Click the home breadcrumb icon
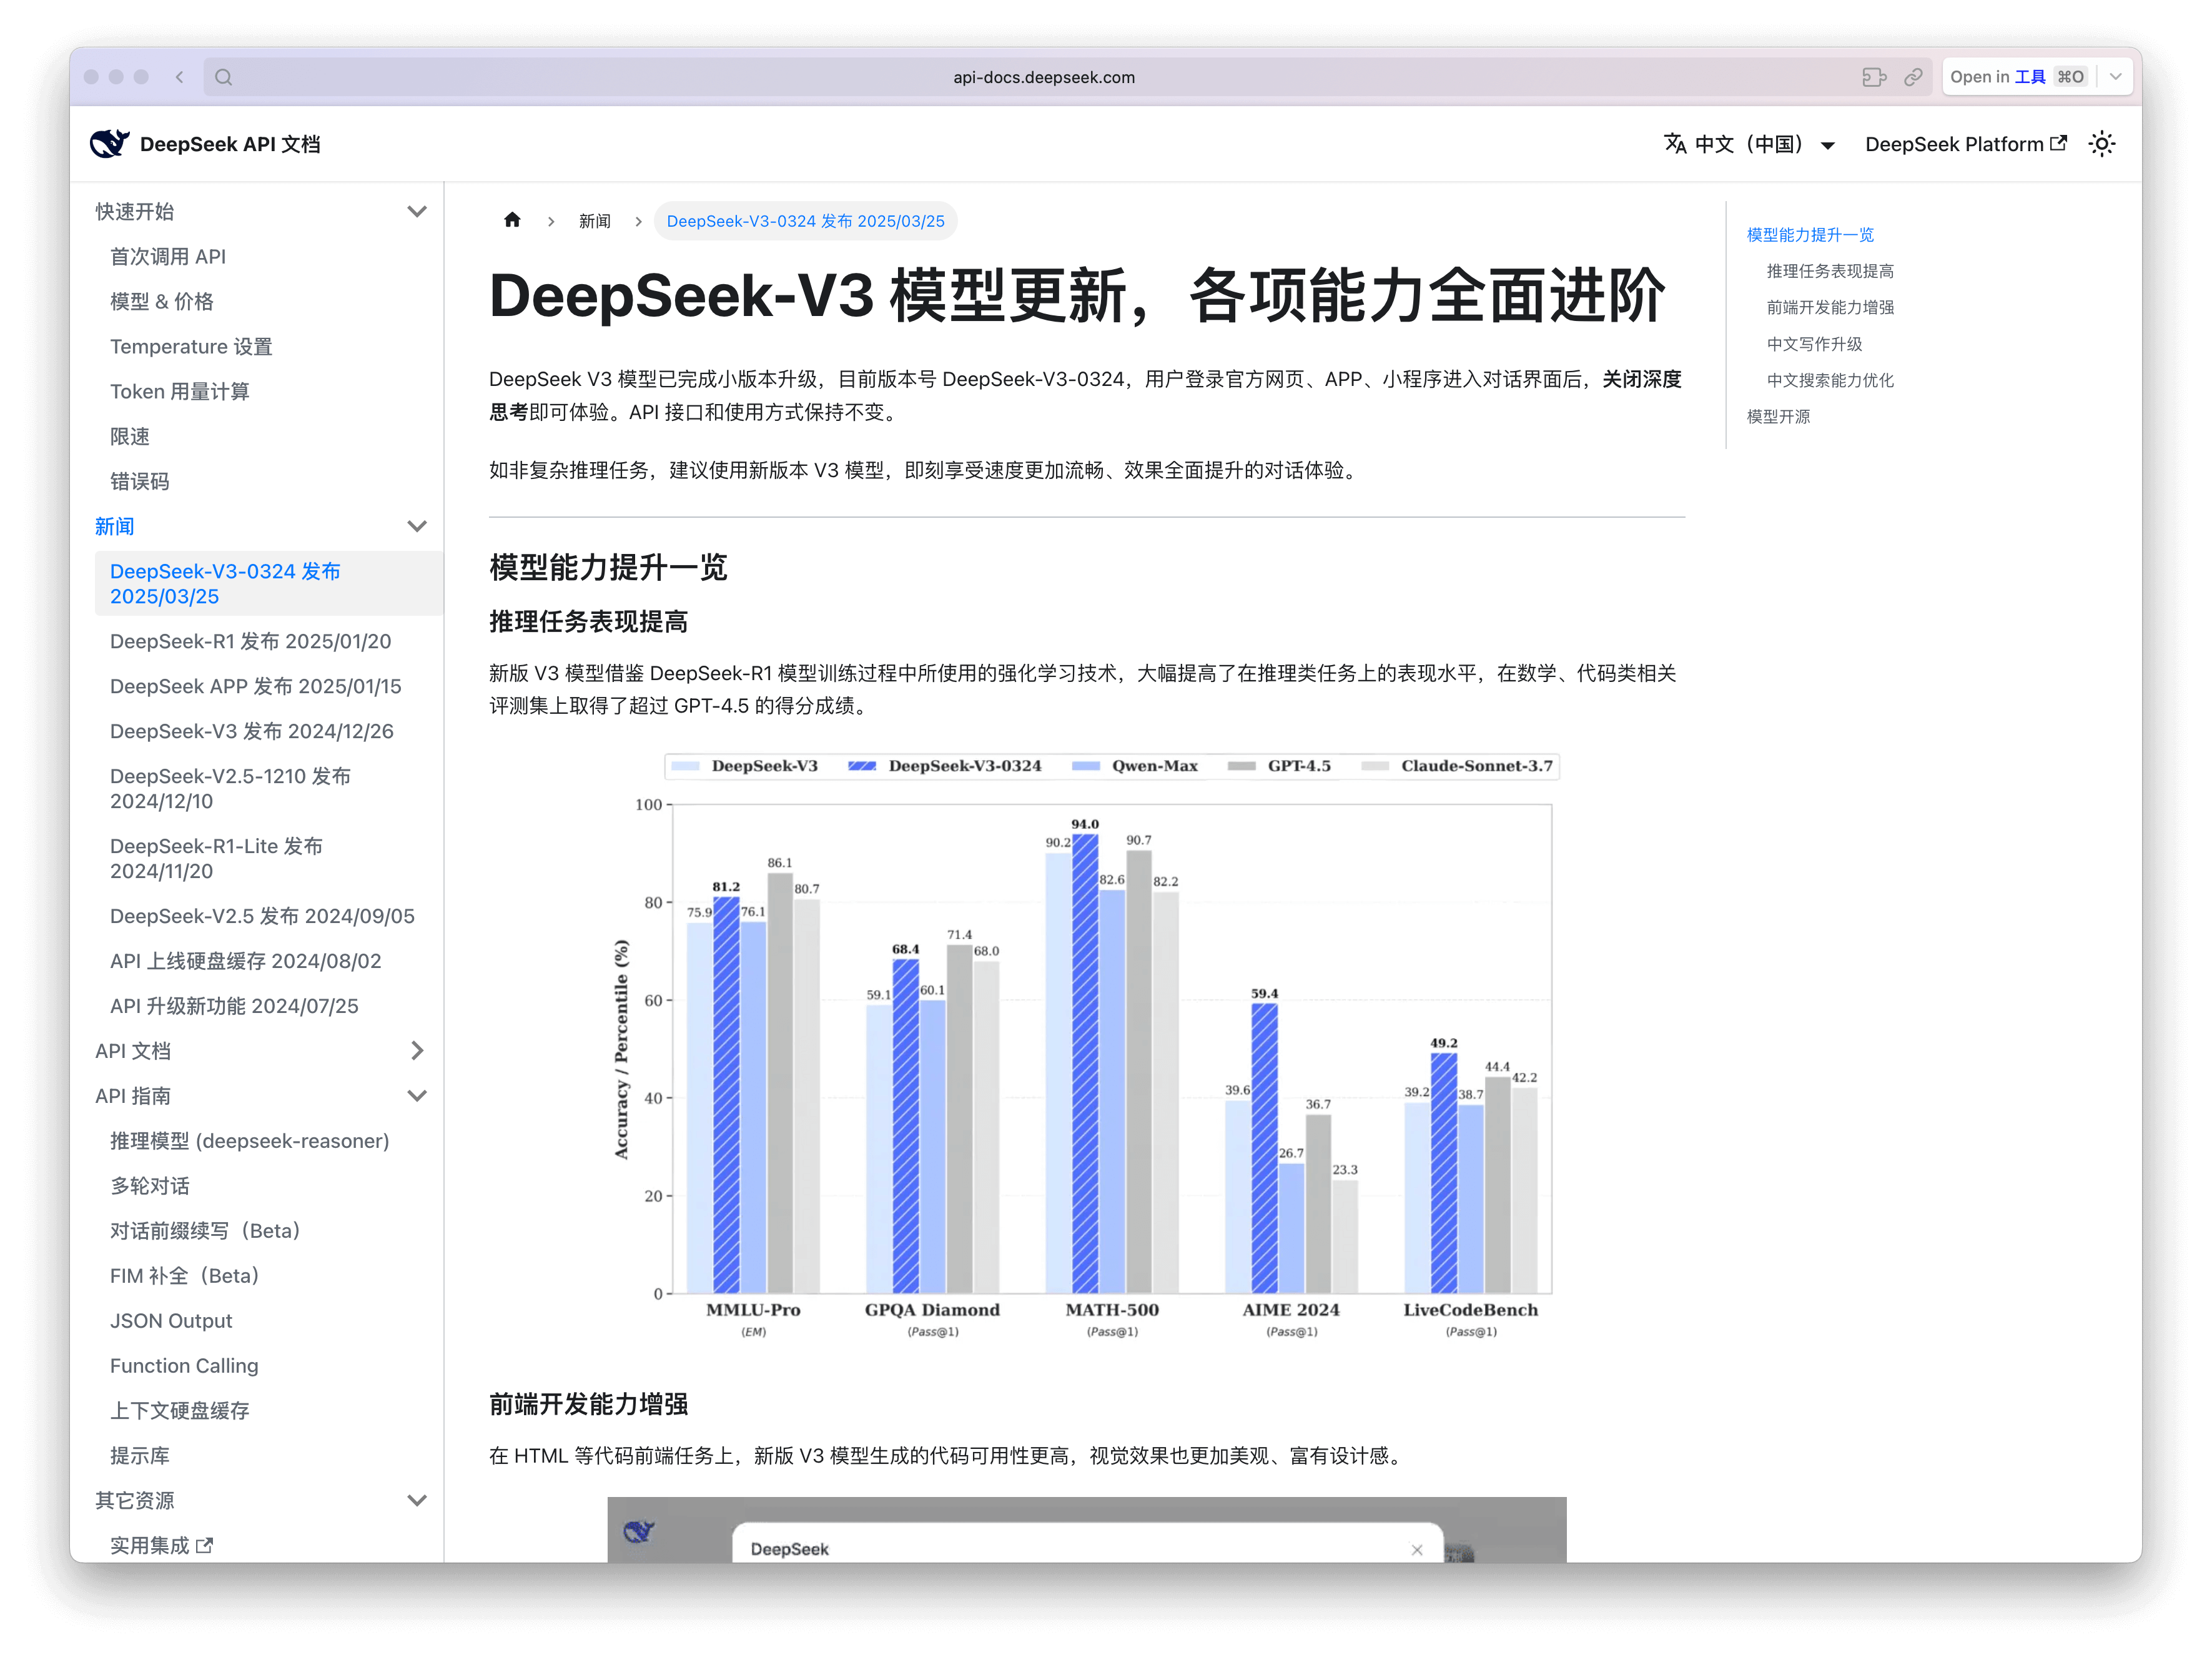The height and width of the screenshot is (1655, 2212). [x=512, y=220]
